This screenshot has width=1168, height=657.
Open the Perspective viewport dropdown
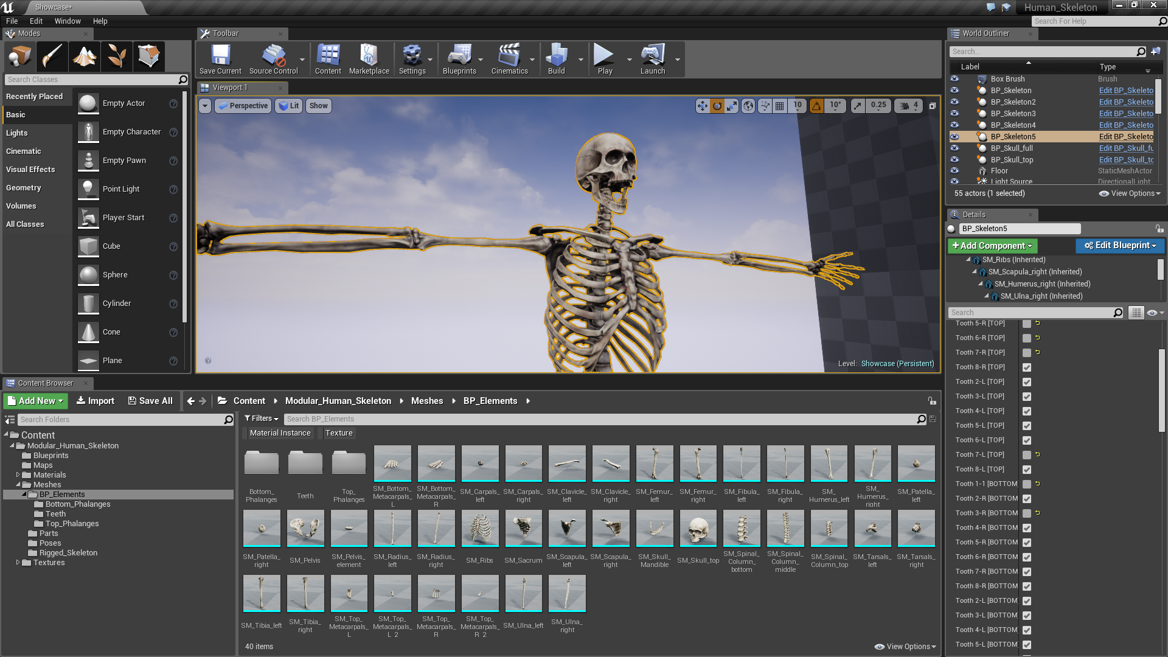(243, 105)
